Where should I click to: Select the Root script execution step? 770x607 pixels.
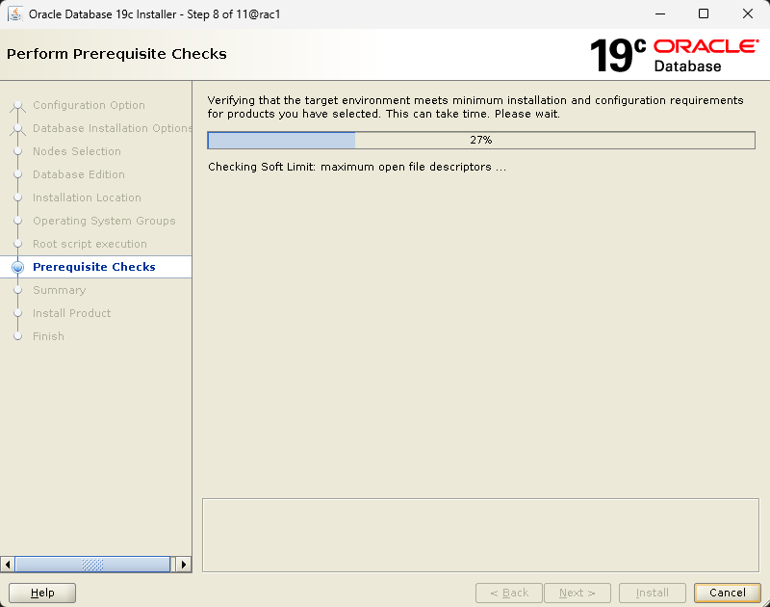pyautogui.click(x=90, y=244)
